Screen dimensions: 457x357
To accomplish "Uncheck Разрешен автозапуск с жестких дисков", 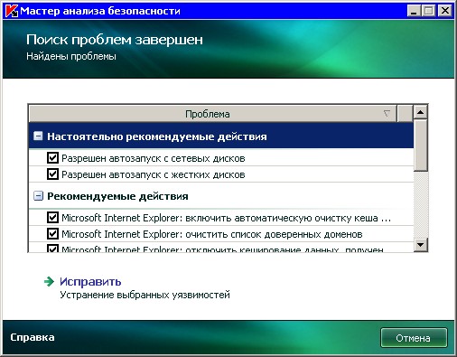I will click(x=52, y=174).
